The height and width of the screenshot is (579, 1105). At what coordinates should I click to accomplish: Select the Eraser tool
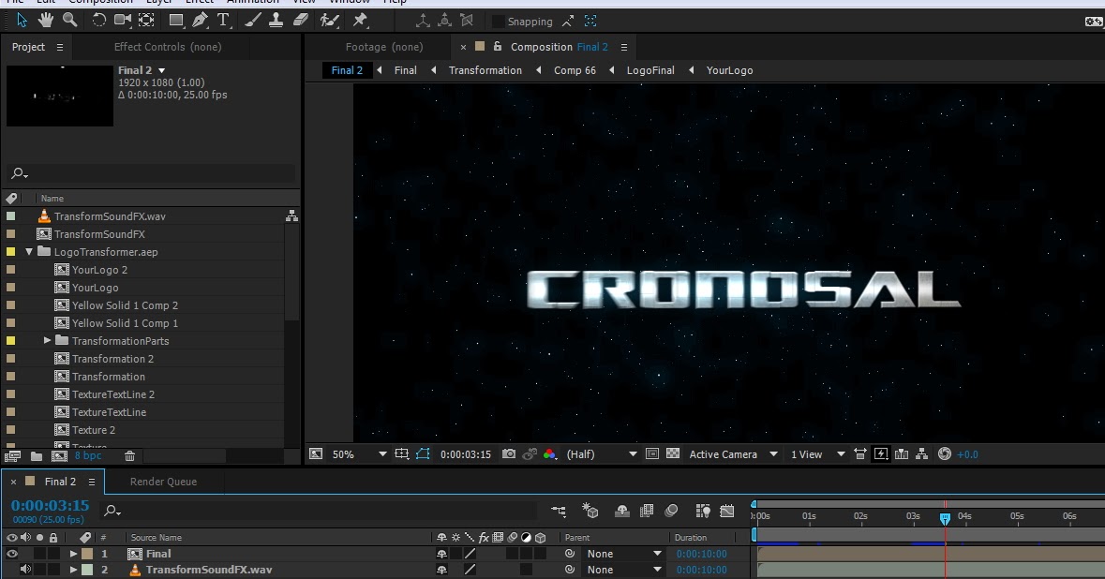coord(300,21)
